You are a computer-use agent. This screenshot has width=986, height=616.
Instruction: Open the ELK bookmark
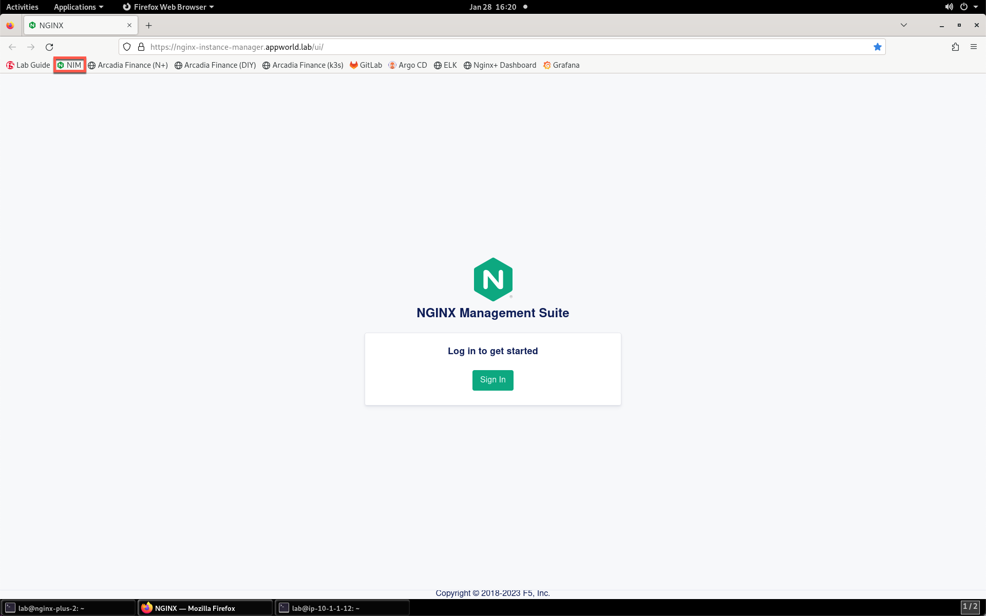445,65
